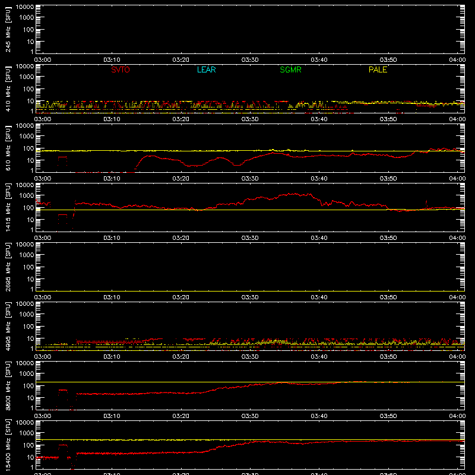The image size is (475, 475).
Task: Click the red SVTO station legend label
Action: 121,69
